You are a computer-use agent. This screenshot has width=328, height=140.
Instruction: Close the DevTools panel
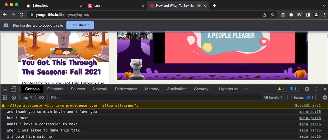click(325, 89)
